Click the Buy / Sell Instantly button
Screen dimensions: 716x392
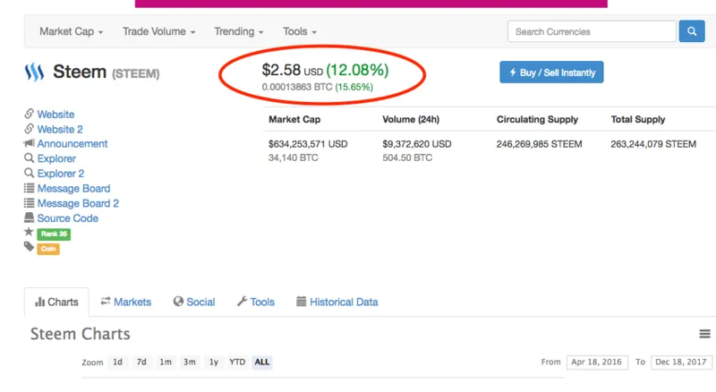551,72
